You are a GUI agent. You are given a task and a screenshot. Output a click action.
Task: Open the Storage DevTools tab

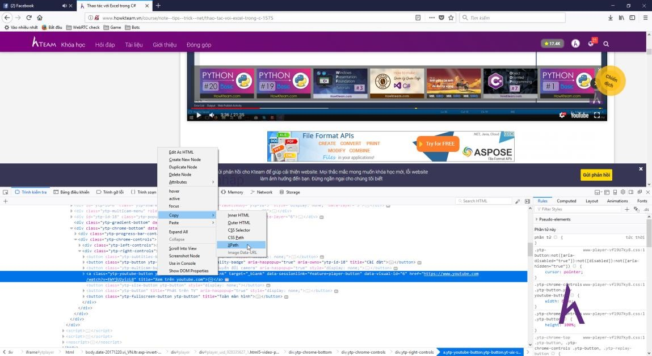290,192
